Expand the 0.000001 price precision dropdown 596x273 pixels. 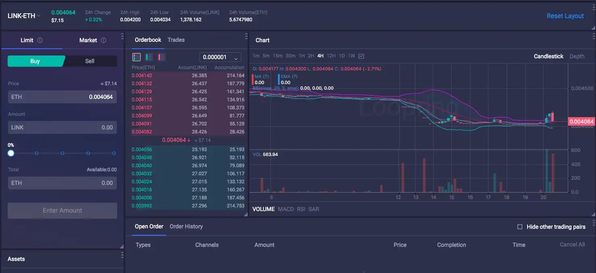[220, 57]
